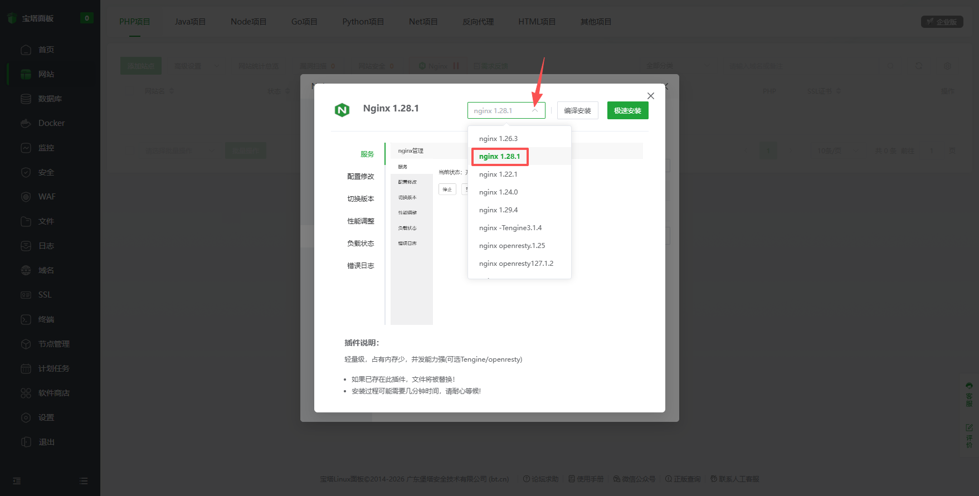Screen dimensions: 979x496
Task: Open the 域名 domain globe icon
Action: pos(26,270)
